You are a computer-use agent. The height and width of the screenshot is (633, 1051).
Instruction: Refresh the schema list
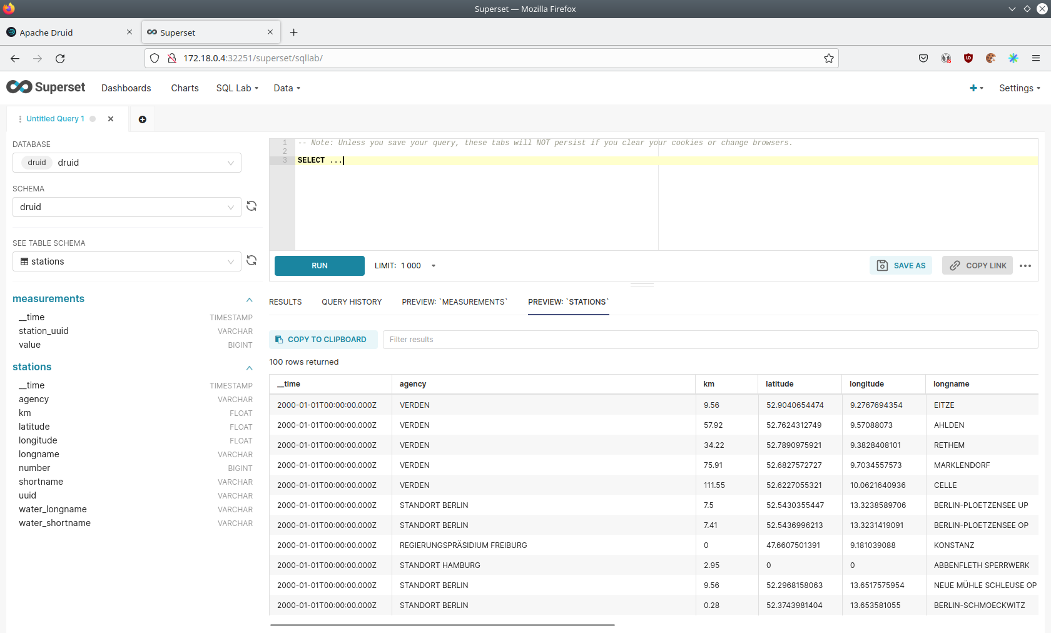click(x=251, y=206)
